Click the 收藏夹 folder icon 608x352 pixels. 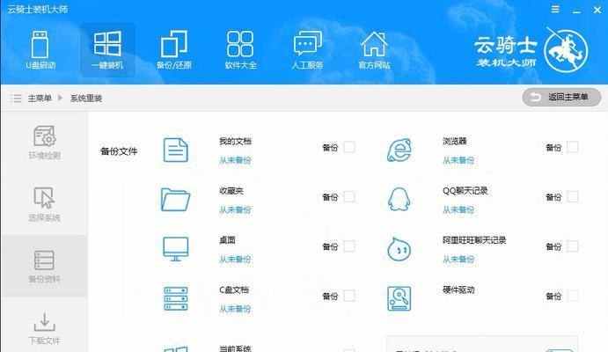click(175, 199)
